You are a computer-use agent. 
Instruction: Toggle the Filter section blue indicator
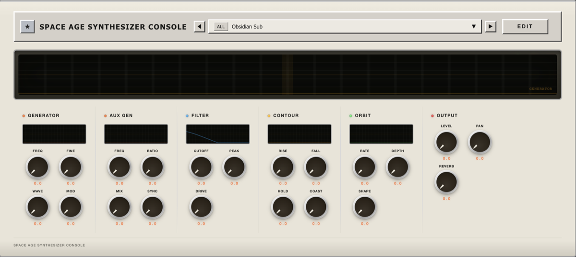click(187, 116)
